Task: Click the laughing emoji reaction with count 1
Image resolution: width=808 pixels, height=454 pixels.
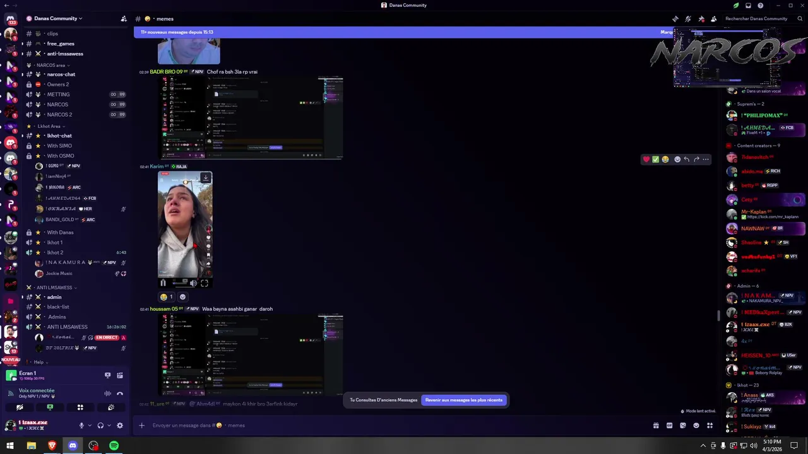Action: [167, 297]
